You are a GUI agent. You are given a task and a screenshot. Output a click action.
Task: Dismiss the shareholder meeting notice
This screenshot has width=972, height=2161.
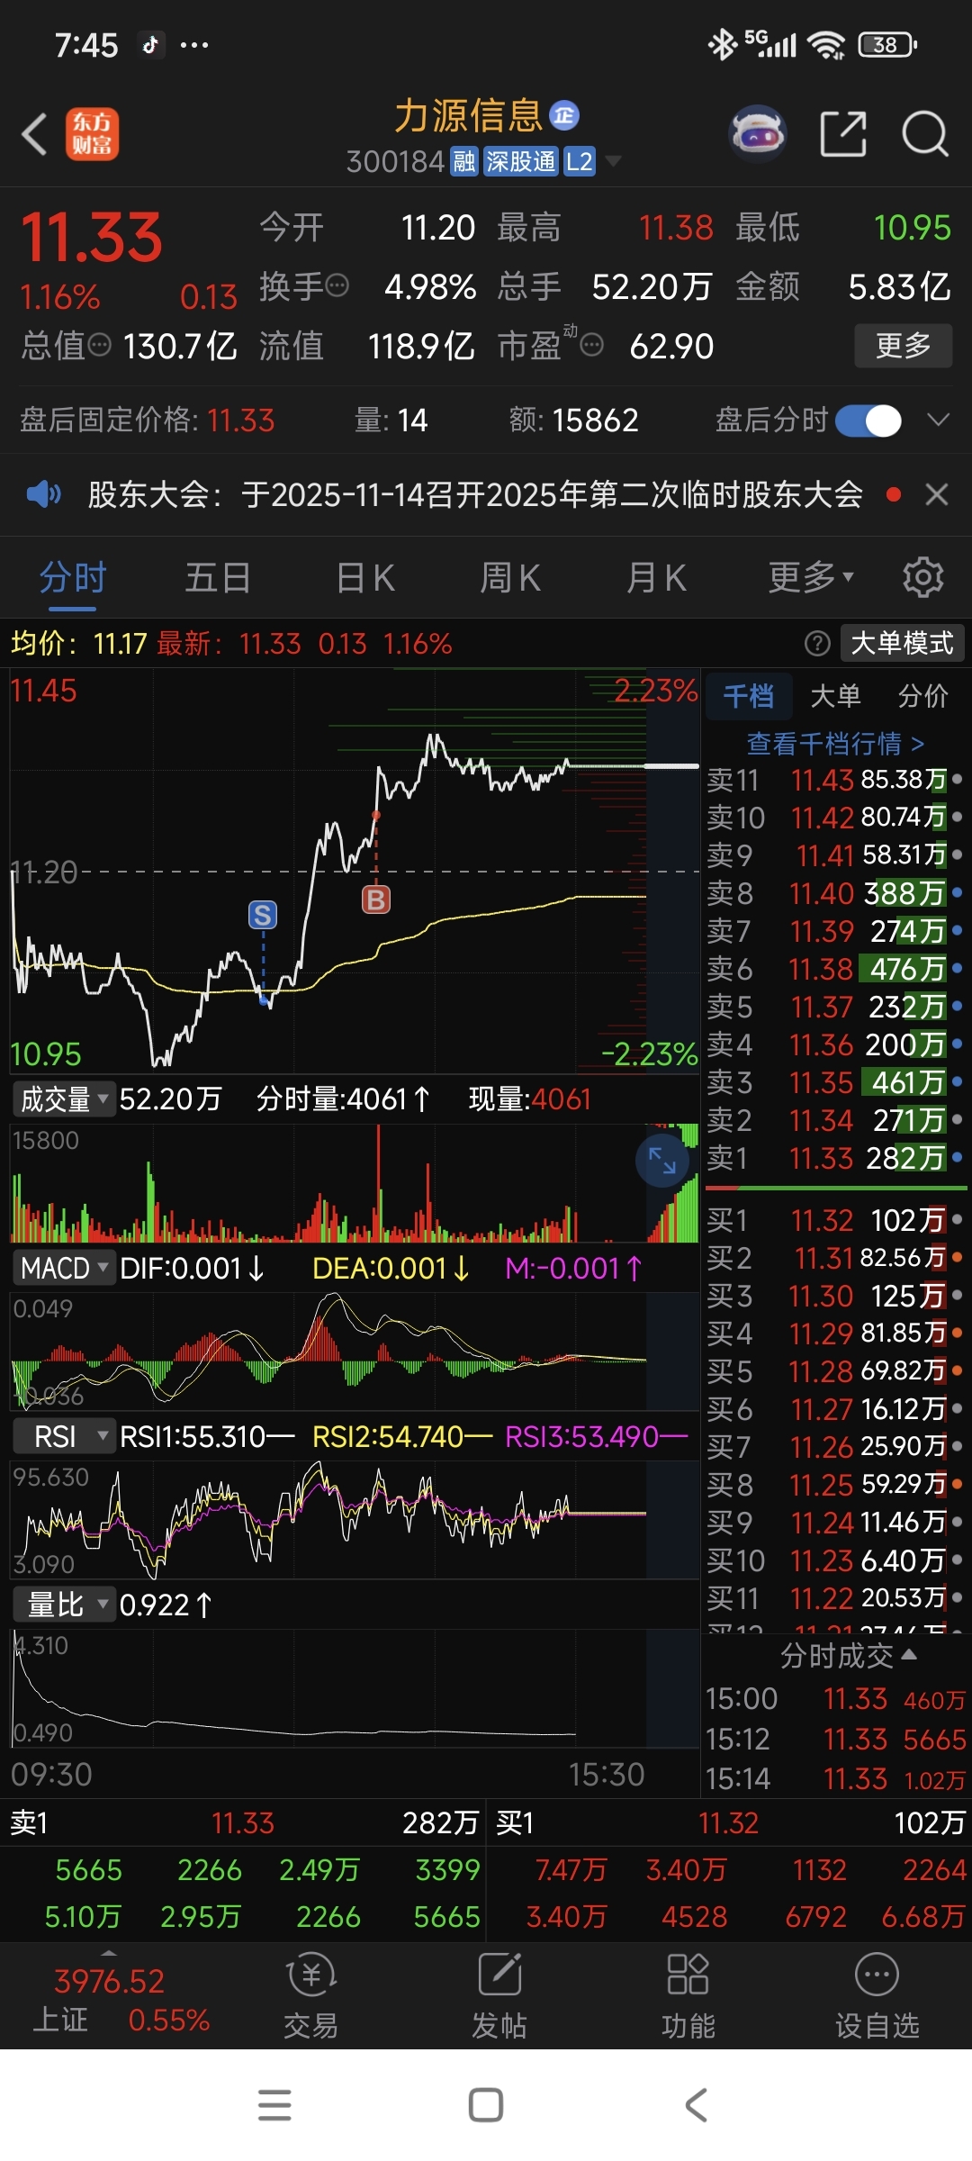point(937,494)
